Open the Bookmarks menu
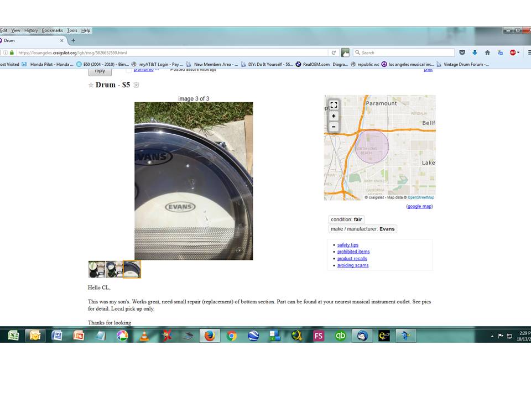 (53, 30)
